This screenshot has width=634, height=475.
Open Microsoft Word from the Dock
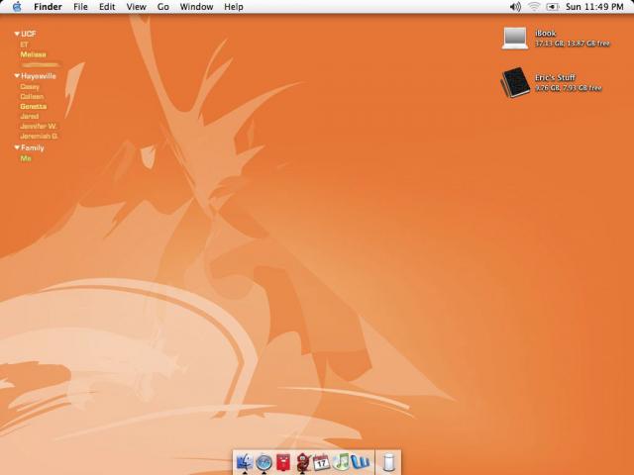pyautogui.click(x=360, y=462)
